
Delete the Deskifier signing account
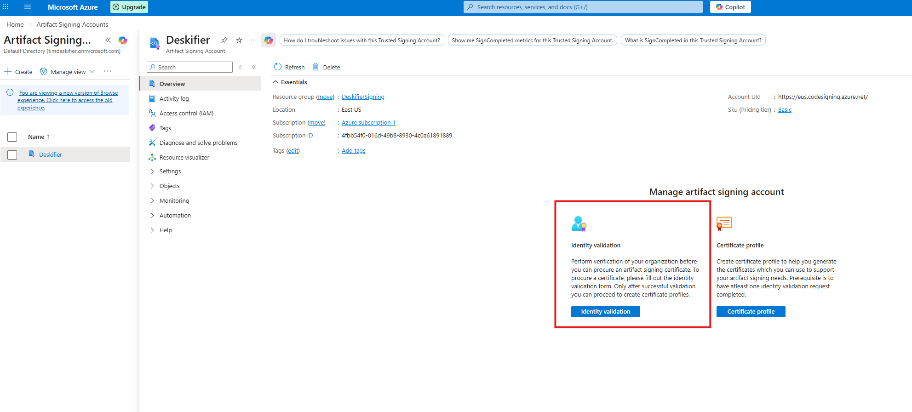coord(327,67)
